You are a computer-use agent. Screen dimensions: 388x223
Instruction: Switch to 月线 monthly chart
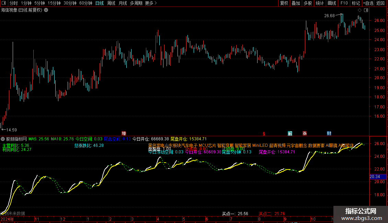123,3
